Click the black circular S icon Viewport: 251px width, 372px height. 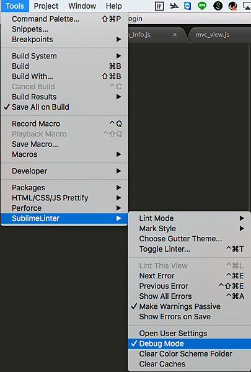218,6
